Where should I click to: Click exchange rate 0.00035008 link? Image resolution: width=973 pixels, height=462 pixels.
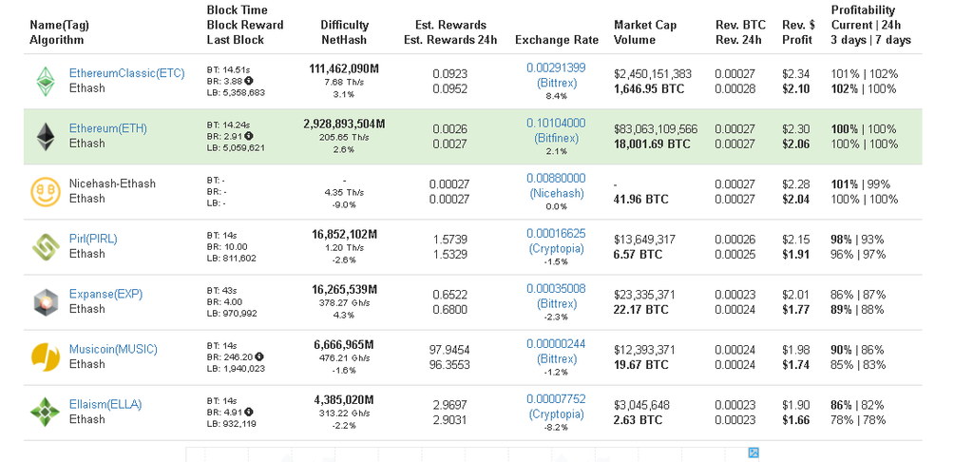pos(556,289)
